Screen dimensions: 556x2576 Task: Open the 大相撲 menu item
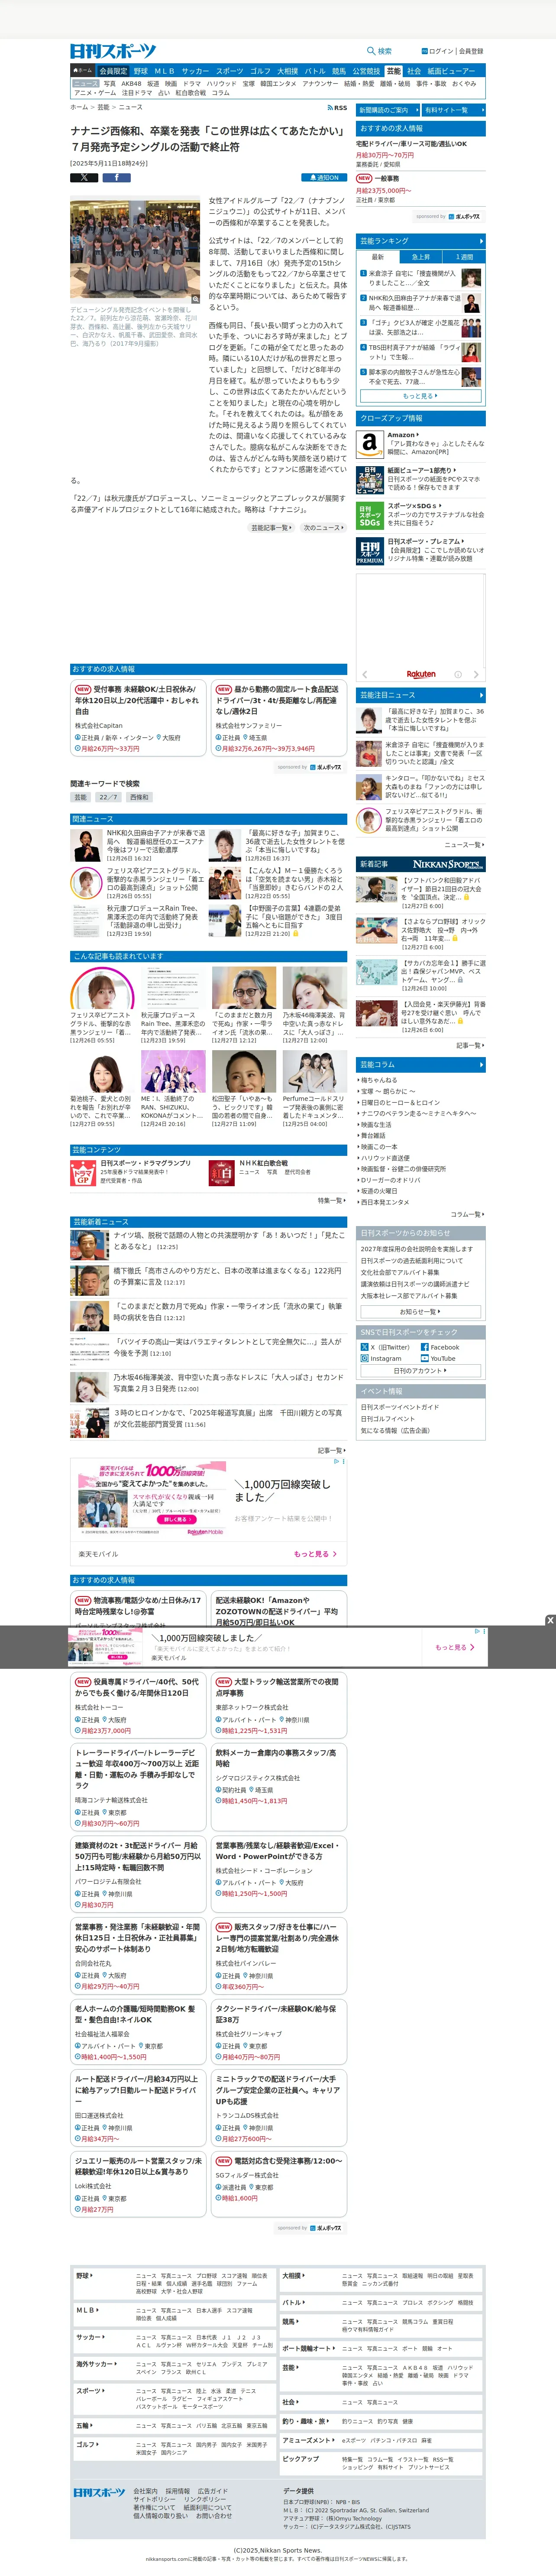pos(287,71)
